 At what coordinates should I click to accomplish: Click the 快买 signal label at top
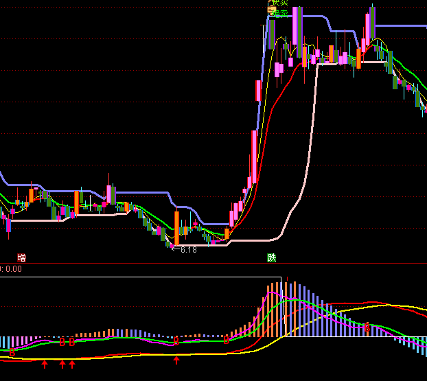tap(279, 3)
